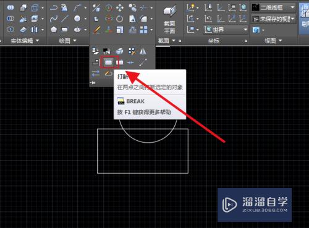
Task: Expand the 截面 panel
Action: tap(166, 41)
